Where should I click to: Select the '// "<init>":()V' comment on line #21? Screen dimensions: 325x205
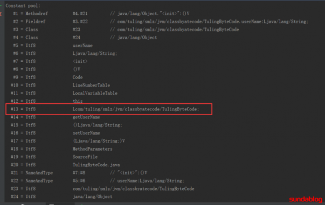click(128, 173)
